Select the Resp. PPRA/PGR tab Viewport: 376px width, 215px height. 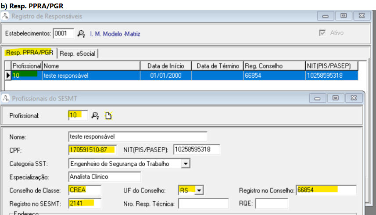(29, 53)
